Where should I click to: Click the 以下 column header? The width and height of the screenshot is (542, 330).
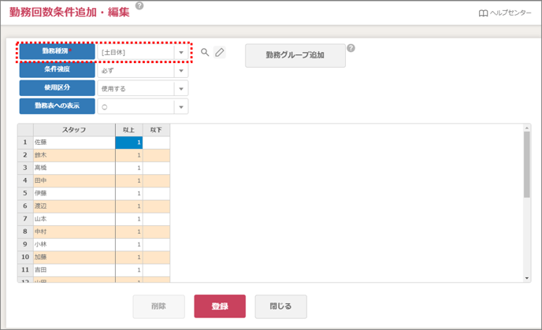coord(156,130)
